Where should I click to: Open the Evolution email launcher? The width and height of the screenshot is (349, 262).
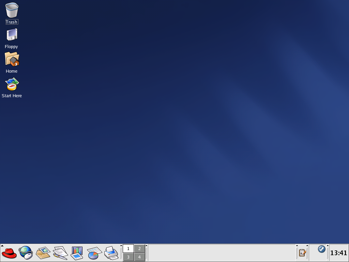(43, 253)
